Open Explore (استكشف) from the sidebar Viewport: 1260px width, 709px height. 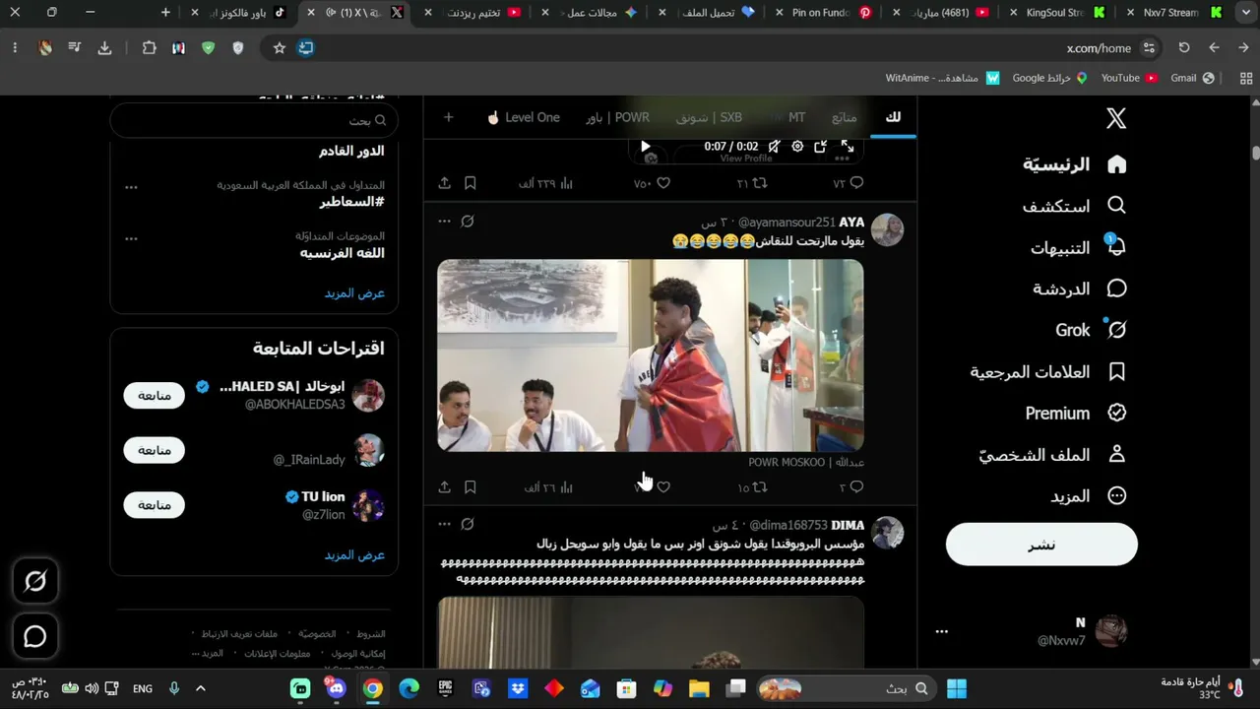pyautogui.click(x=1074, y=206)
